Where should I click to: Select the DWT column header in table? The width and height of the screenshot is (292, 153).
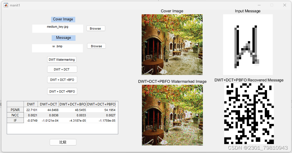pos(31,104)
